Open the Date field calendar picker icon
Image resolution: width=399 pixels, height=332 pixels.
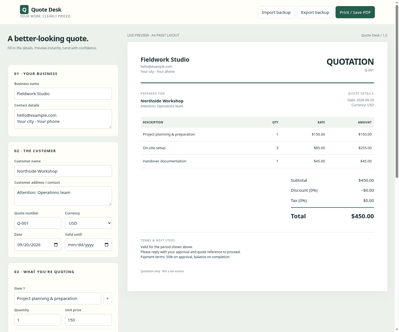point(56,245)
